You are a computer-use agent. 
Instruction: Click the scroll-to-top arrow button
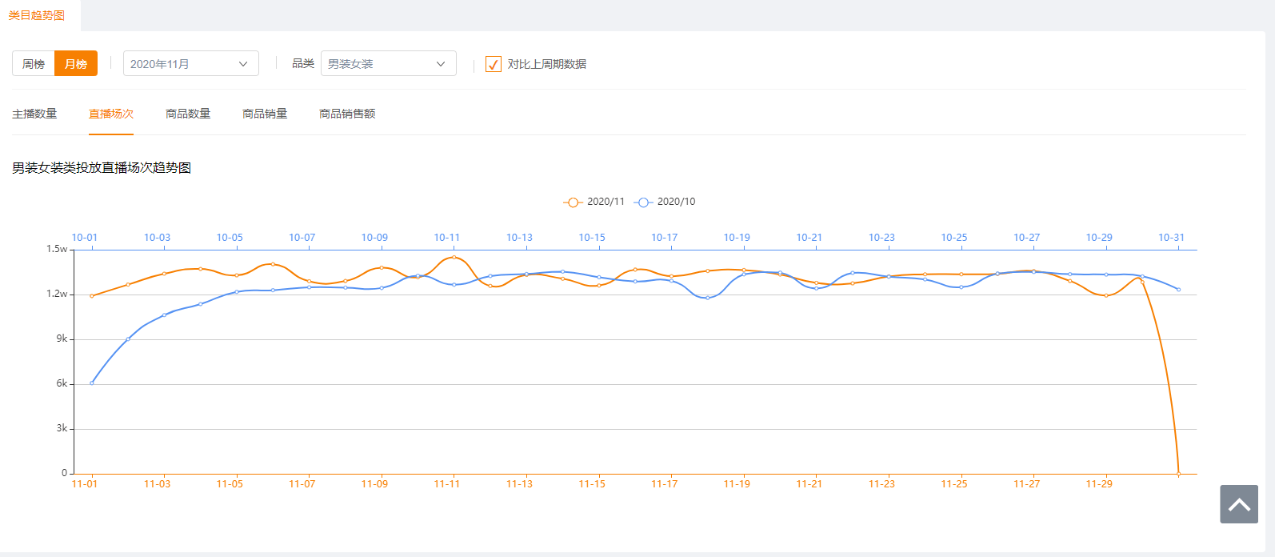(1238, 504)
